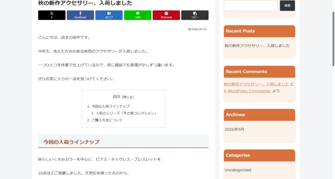Click inside the sidebar search field

point(251,6)
